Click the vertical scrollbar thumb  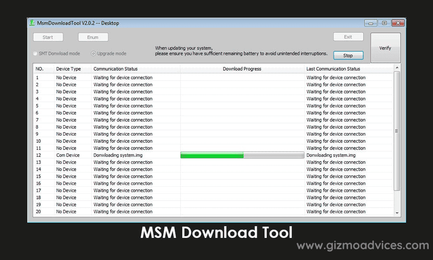pyautogui.click(x=397, y=131)
